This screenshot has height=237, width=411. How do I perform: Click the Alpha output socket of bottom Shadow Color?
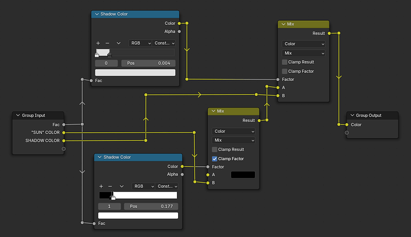pyautogui.click(x=182, y=174)
